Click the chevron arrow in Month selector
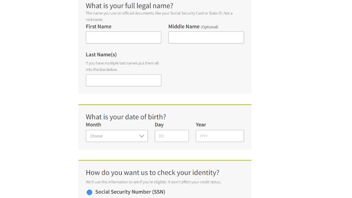The height and width of the screenshot is (198, 352). point(142,136)
